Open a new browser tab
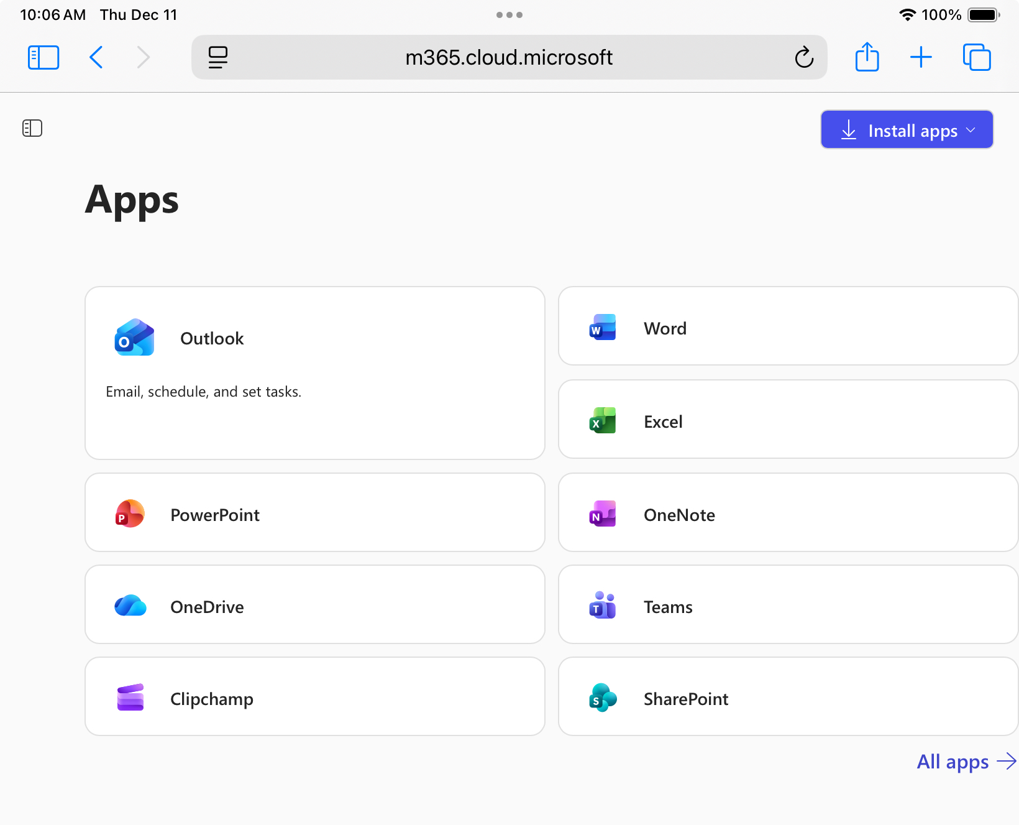1019x825 pixels. [921, 57]
